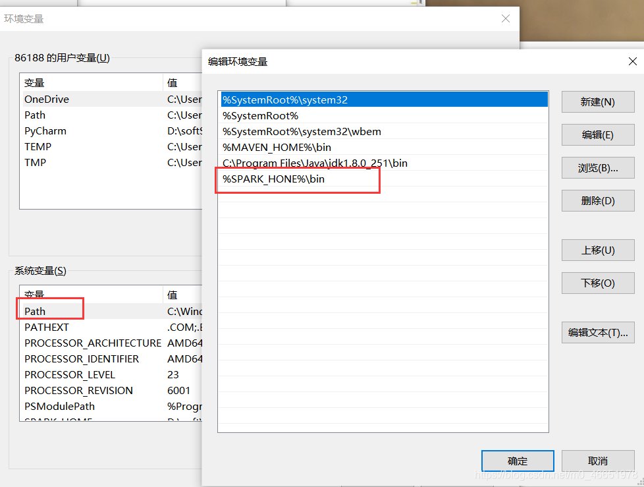Viewport: 644px width, 487px height.
Task: Select PATHEXT system variable row
Action: [111, 327]
